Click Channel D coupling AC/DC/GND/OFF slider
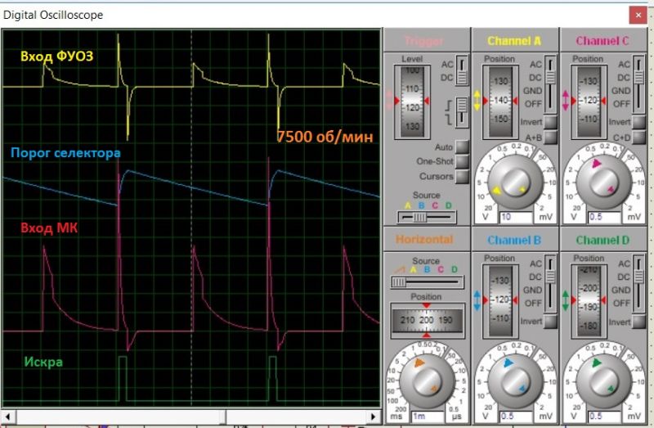The width and height of the screenshot is (654, 428). pos(639,283)
